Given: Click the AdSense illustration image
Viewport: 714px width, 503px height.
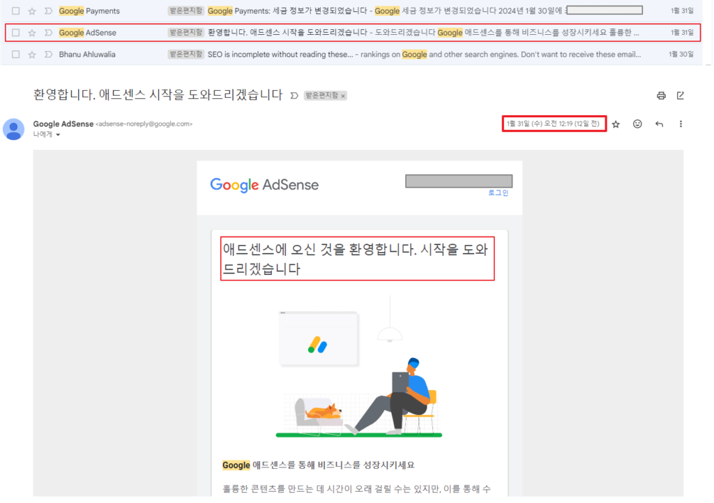Looking at the screenshot, I should pos(359,367).
